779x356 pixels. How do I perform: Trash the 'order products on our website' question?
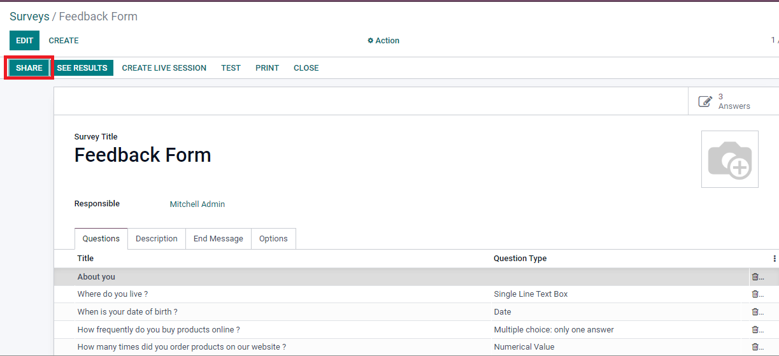(x=755, y=347)
